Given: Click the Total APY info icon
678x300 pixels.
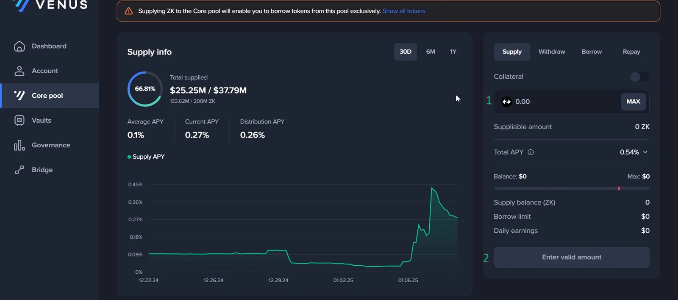Looking at the screenshot, I should tap(531, 152).
